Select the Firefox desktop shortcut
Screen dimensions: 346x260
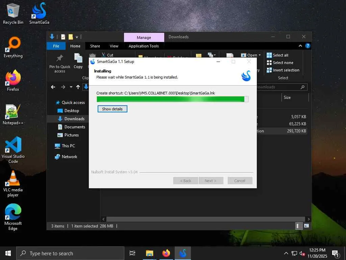tap(13, 81)
